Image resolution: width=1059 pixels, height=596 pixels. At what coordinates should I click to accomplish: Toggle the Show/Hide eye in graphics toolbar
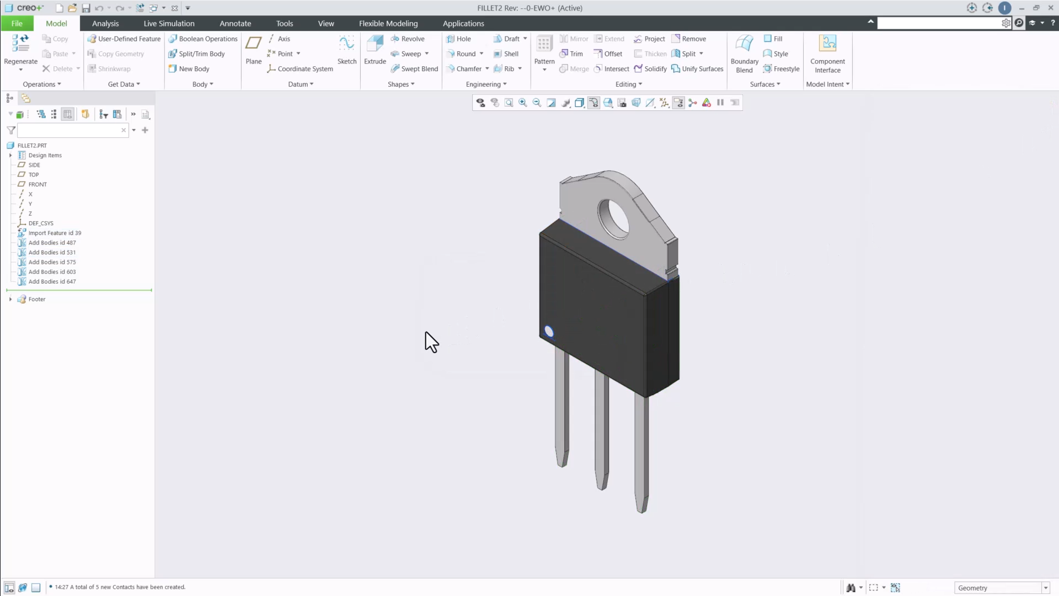pos(480,103)
